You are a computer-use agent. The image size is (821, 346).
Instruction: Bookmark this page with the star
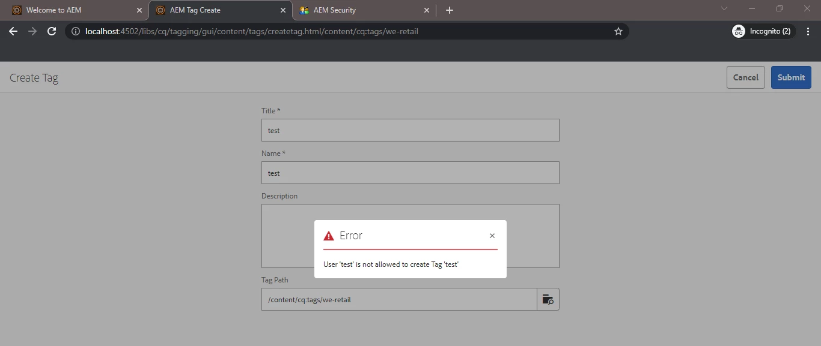618,31
